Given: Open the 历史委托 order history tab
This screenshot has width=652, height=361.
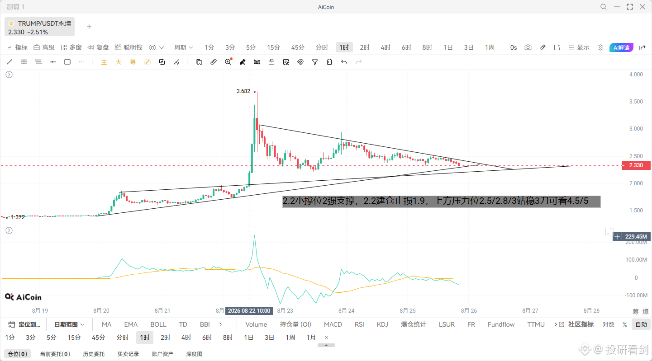Looking at the screenshot, I should point(94,354).
